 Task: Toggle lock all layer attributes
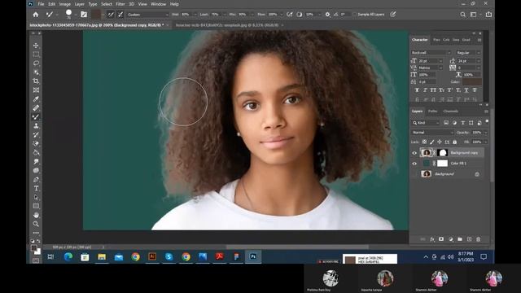(455, 142)
